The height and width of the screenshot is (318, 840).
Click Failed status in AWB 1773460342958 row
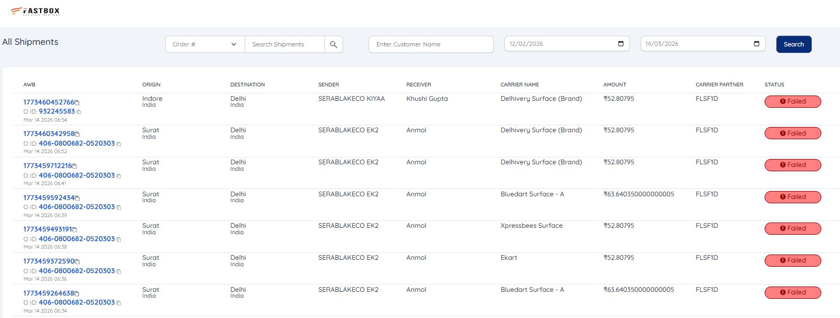(792, 133)
